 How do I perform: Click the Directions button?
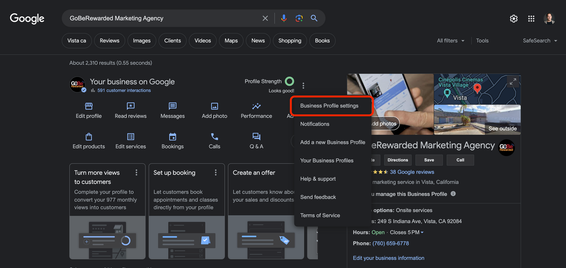(398, 160)
